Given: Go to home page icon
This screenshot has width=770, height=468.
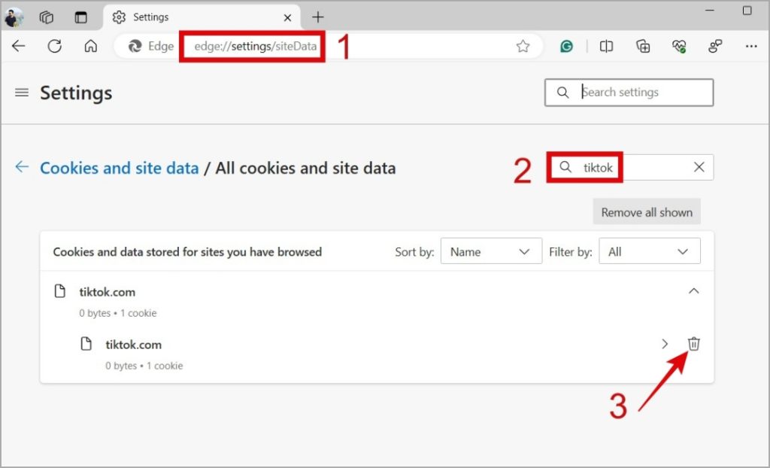Looking at the screenshot, I should point(91,46).
